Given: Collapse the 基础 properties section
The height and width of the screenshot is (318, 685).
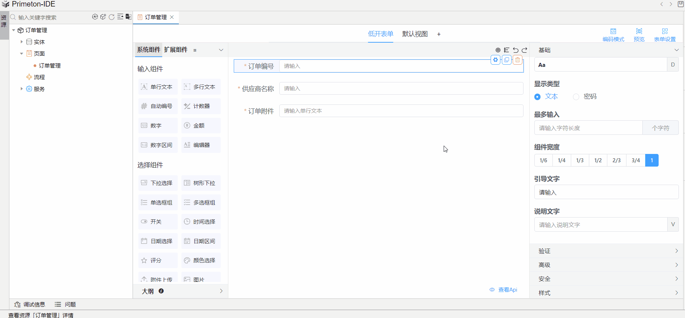Looking at the screenshot, I should [x=676, y=50].
